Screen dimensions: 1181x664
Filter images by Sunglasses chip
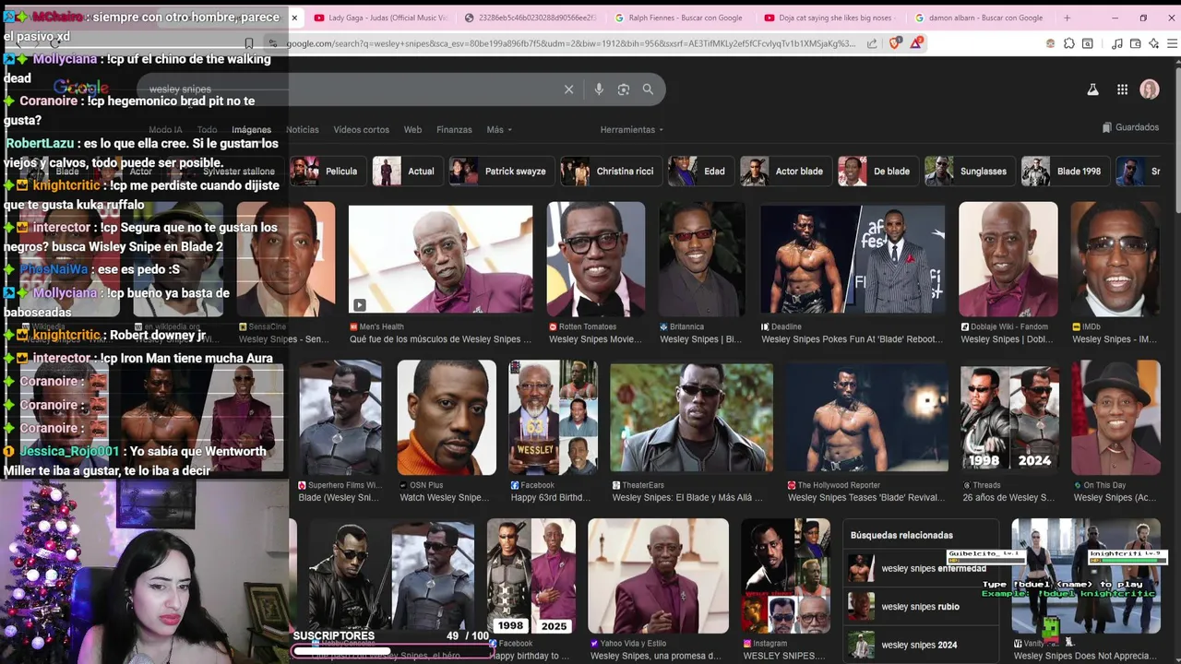(969, 172)
